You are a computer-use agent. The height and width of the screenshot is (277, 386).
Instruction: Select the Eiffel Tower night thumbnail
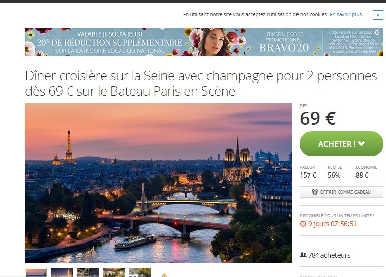tap(62, 272)
